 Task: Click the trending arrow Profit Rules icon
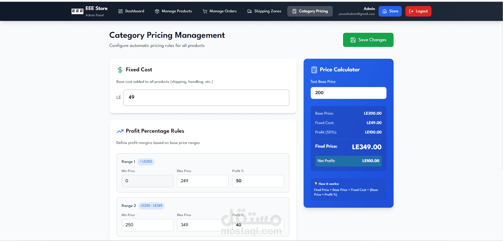120,131
